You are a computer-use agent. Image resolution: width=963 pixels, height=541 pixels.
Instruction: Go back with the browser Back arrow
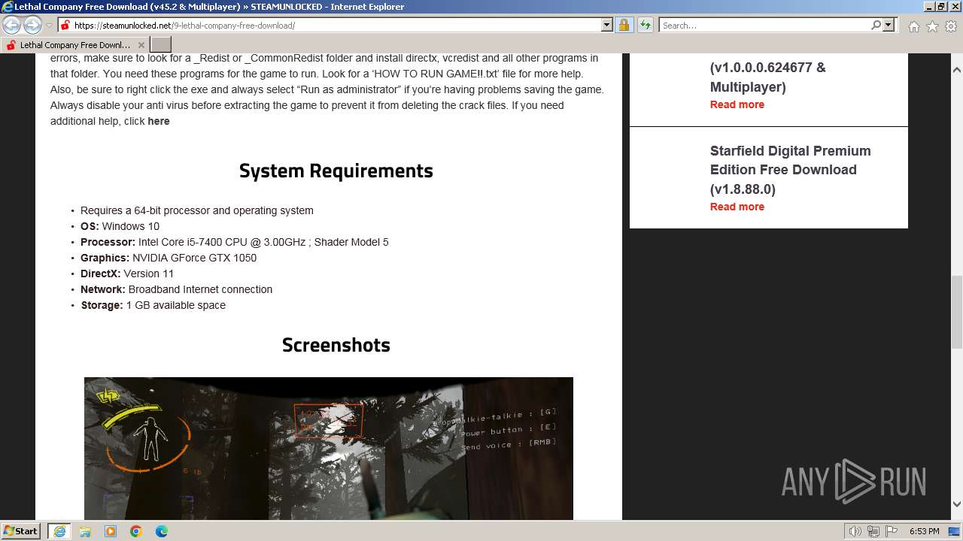(12, 25)
